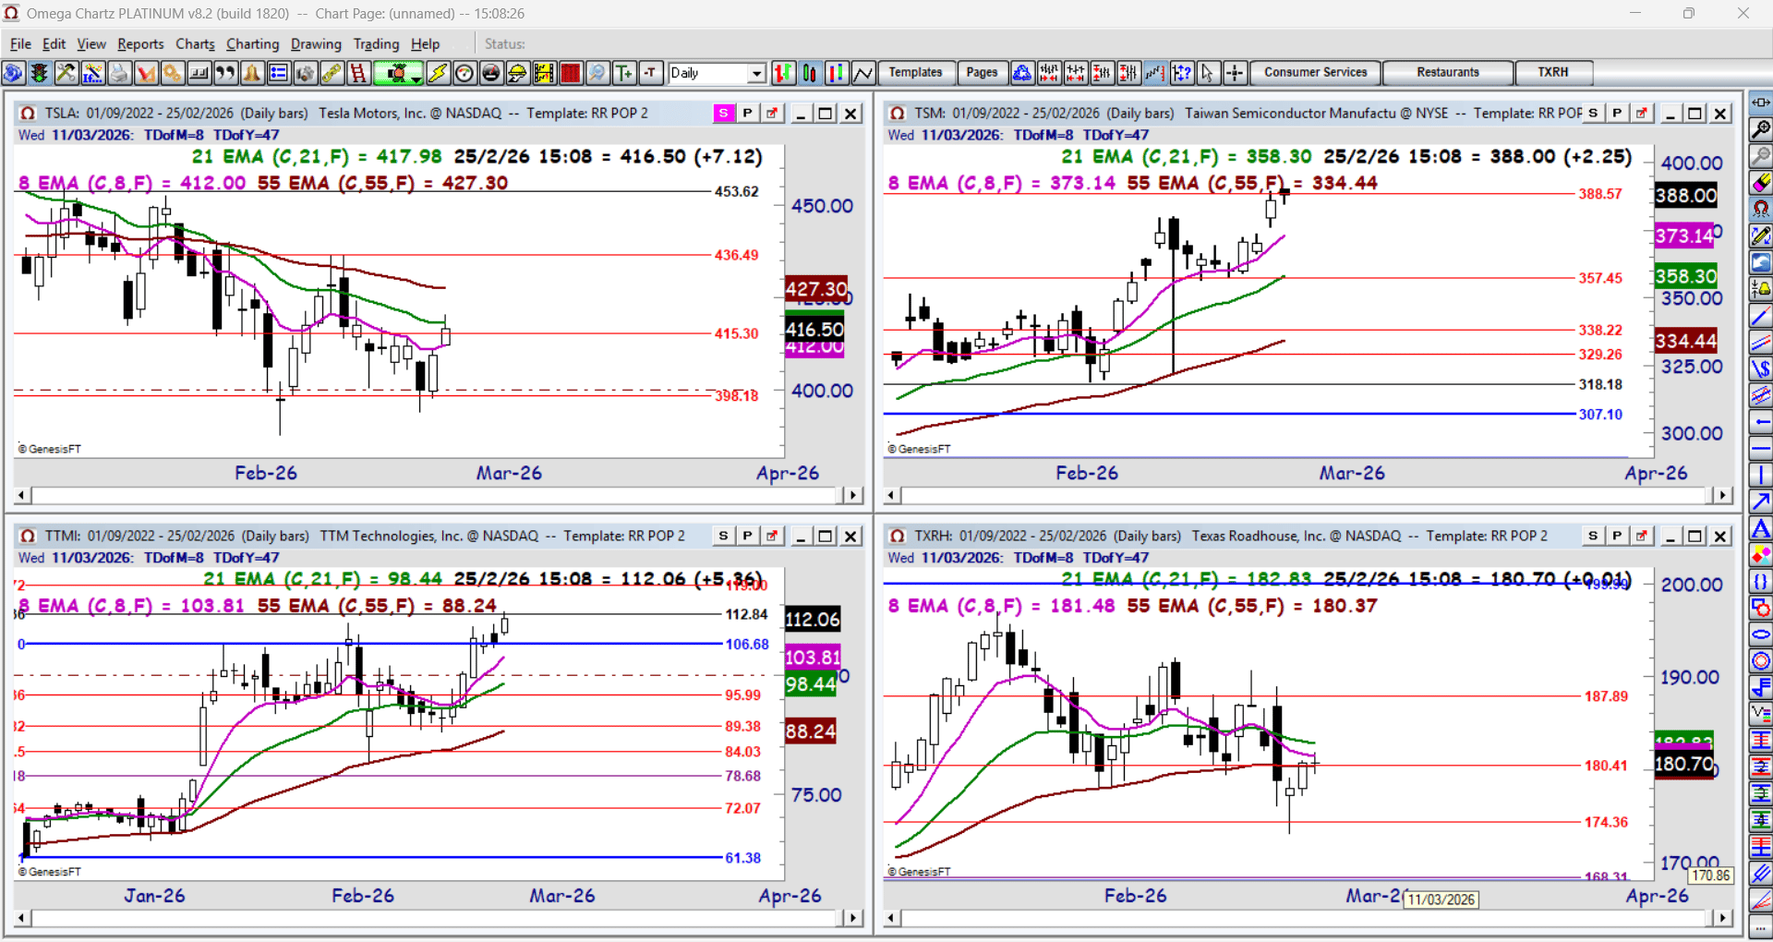
Task: Click the TXRH toolbar button
Action: click(1553, 73)
